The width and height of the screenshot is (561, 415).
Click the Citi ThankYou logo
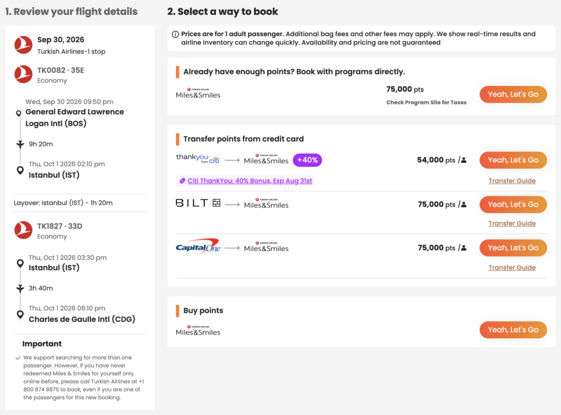[197, 159]
